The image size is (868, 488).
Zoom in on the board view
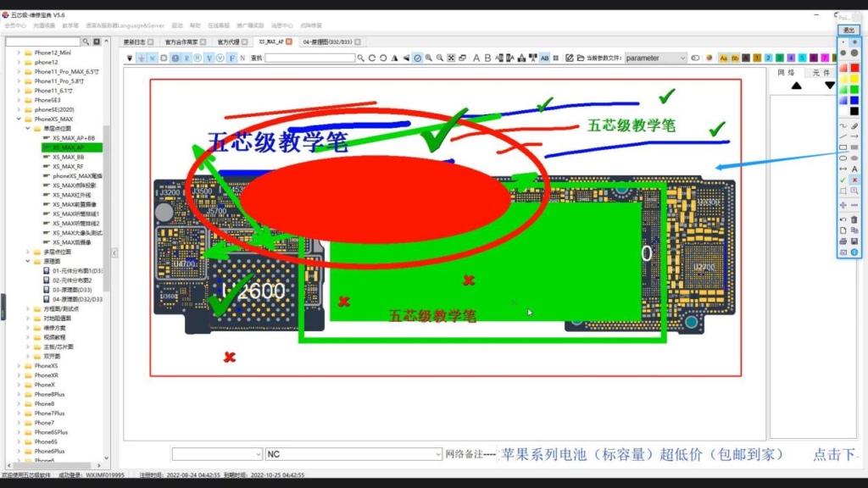[x=428, y=58]
